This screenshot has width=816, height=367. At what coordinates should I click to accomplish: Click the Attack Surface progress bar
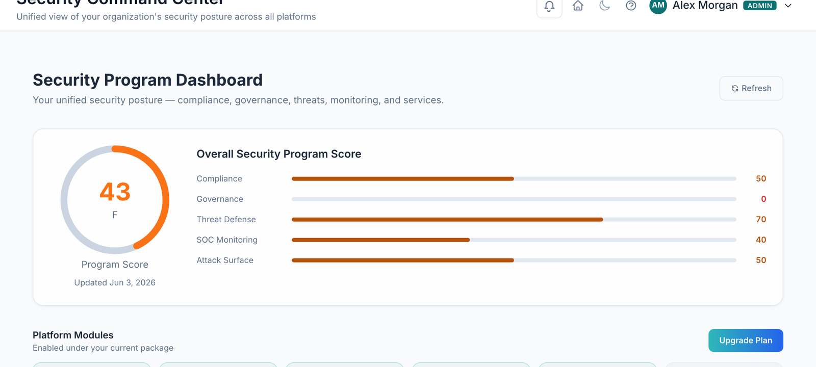tap(514, 260)
